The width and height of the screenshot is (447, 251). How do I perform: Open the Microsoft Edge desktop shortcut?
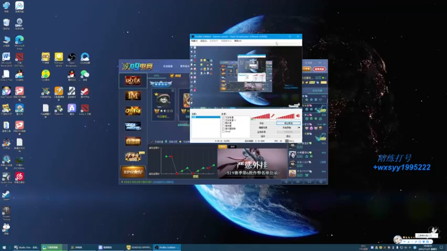click(20, 41)
